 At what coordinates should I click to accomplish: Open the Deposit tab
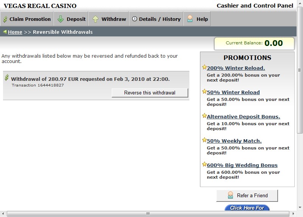[71, 19]
